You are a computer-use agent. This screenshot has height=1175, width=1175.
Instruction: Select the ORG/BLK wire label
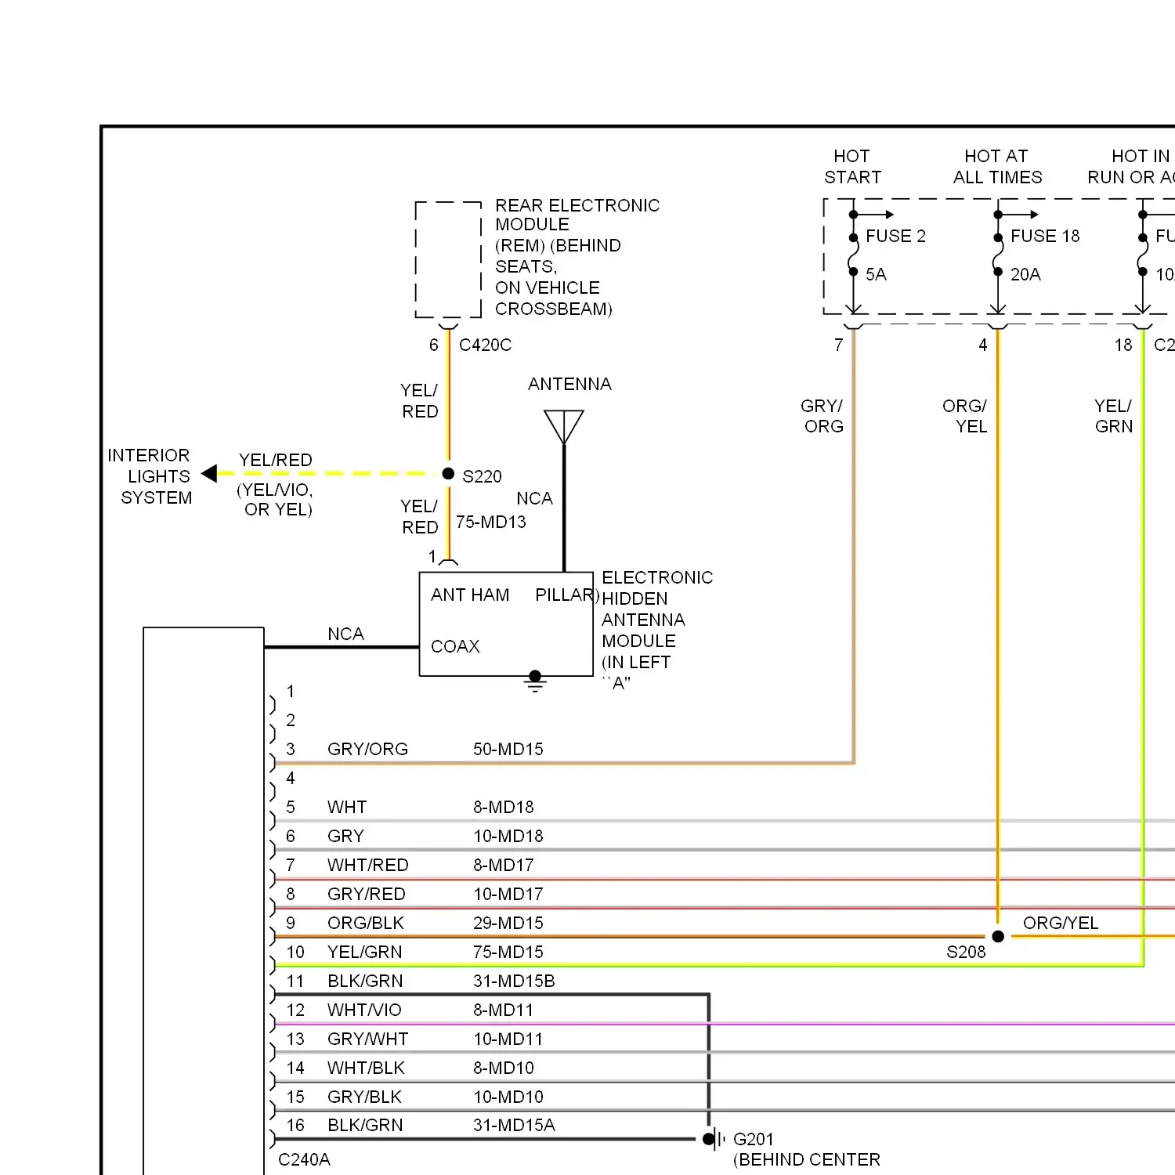[x=366, y=923]
